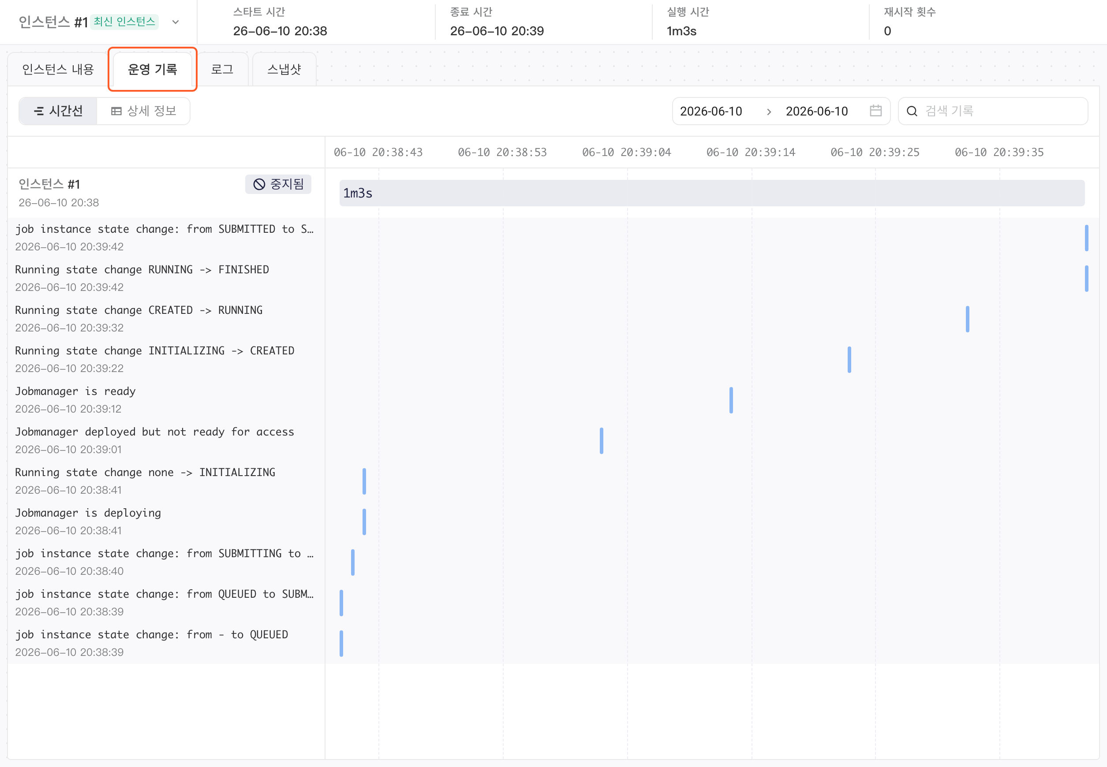Select the 시간선 view toggle
The height and width of the screenshot is (767, 1107).
click(x=58, y=111)
